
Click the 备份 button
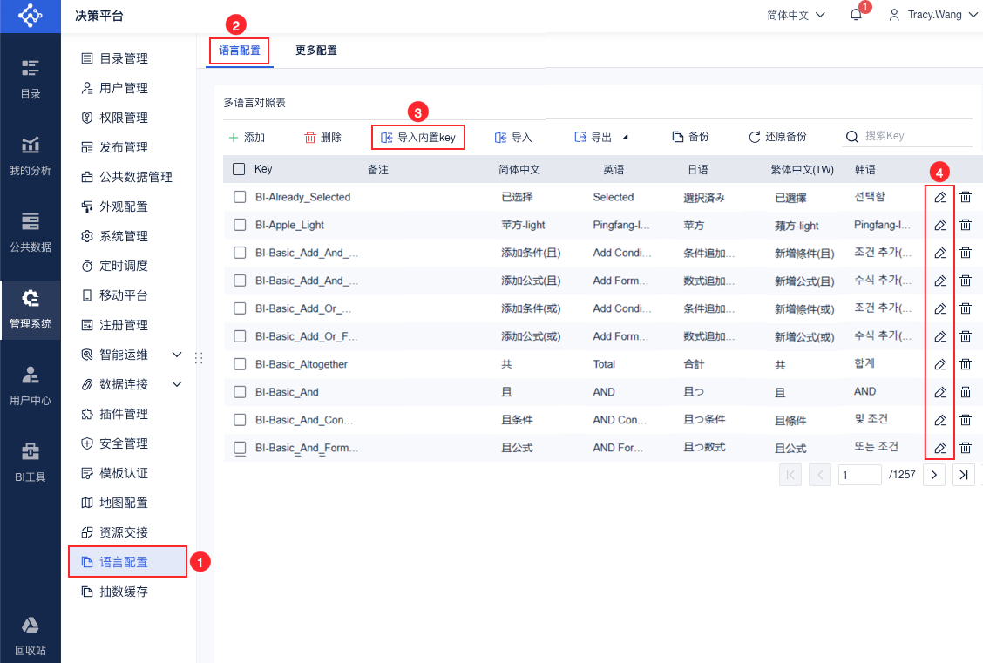click(691, 137)
